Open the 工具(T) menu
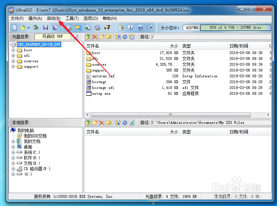The width and height of the screenshot is (277, 206). coord(72,18)
